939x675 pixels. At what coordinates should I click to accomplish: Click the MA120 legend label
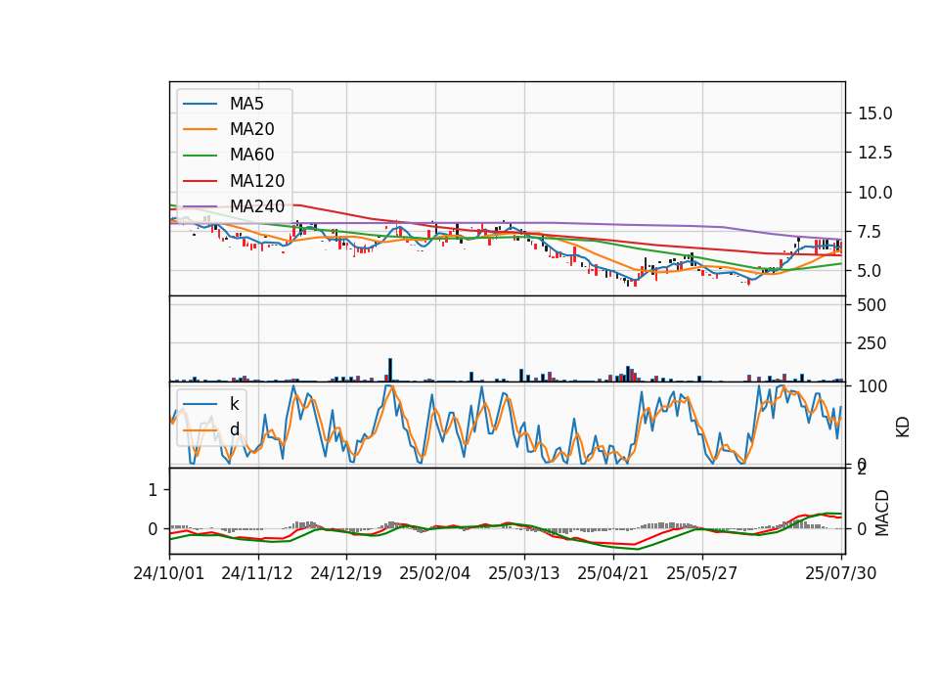pos(257,181)
